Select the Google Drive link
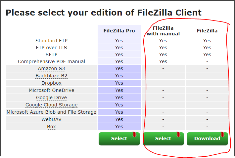The height and width of the screenshot is (158, 235). click(52, 98)
